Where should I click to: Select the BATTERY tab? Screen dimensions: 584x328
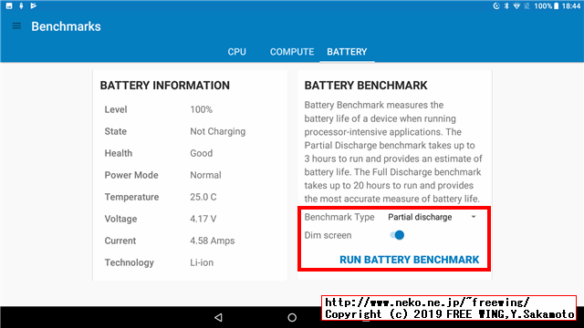(347, 52)
